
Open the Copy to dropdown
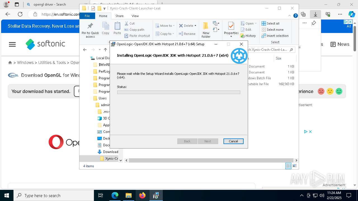[x=165, y=34]
